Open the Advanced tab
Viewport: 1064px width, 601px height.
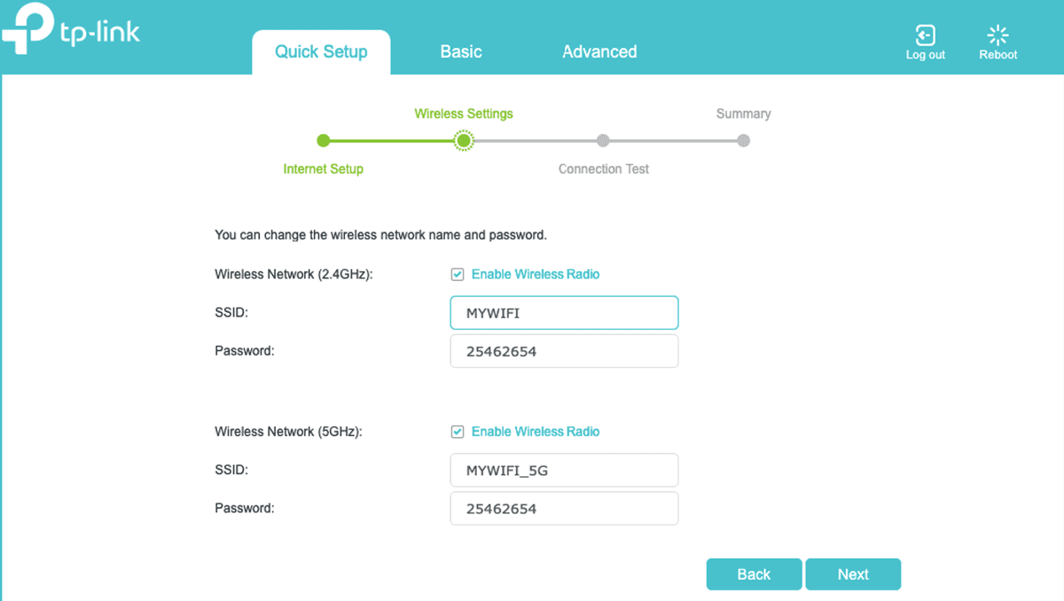599,51
